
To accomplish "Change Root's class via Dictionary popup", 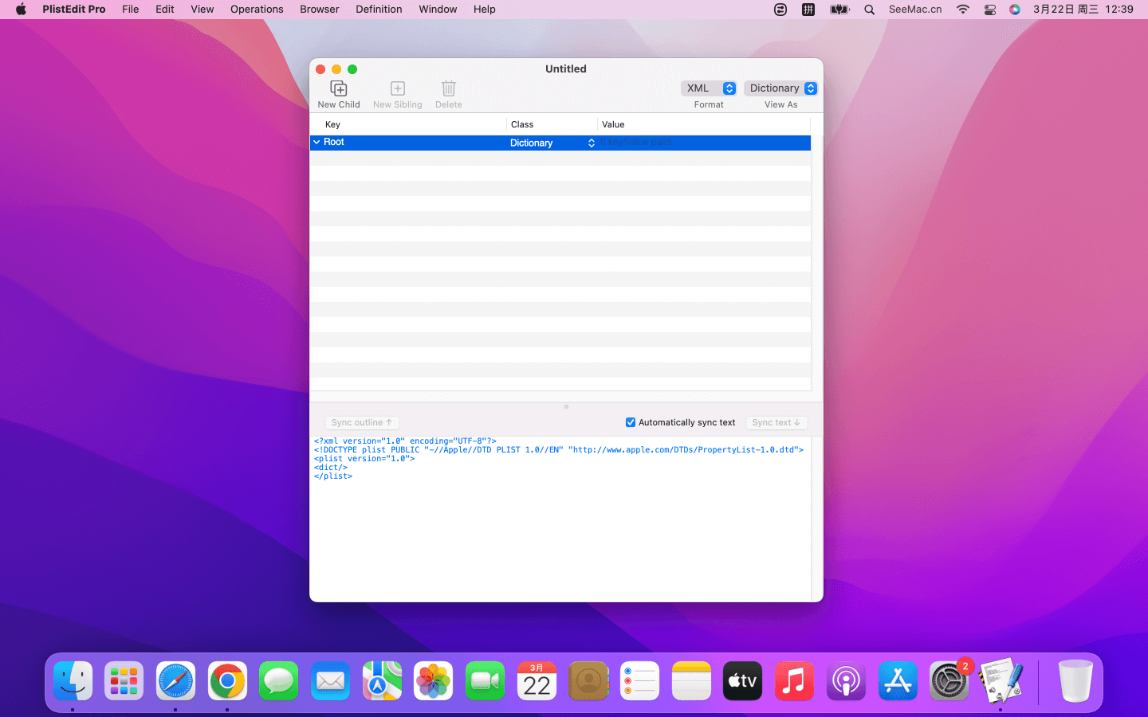I will click(x=552, y=143).
